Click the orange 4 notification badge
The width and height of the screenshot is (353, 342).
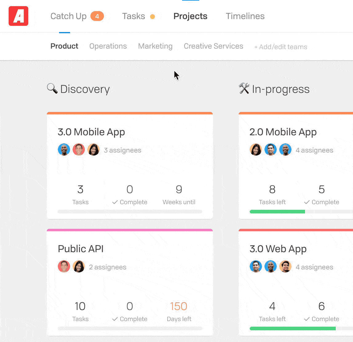(97, 16)
